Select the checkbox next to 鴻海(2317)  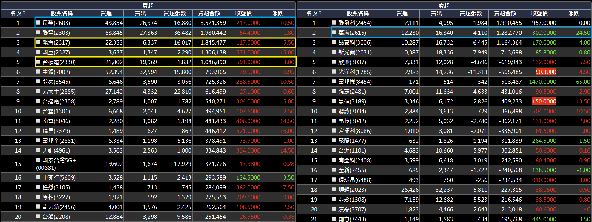pyautogui.click(x=39, y=42)
